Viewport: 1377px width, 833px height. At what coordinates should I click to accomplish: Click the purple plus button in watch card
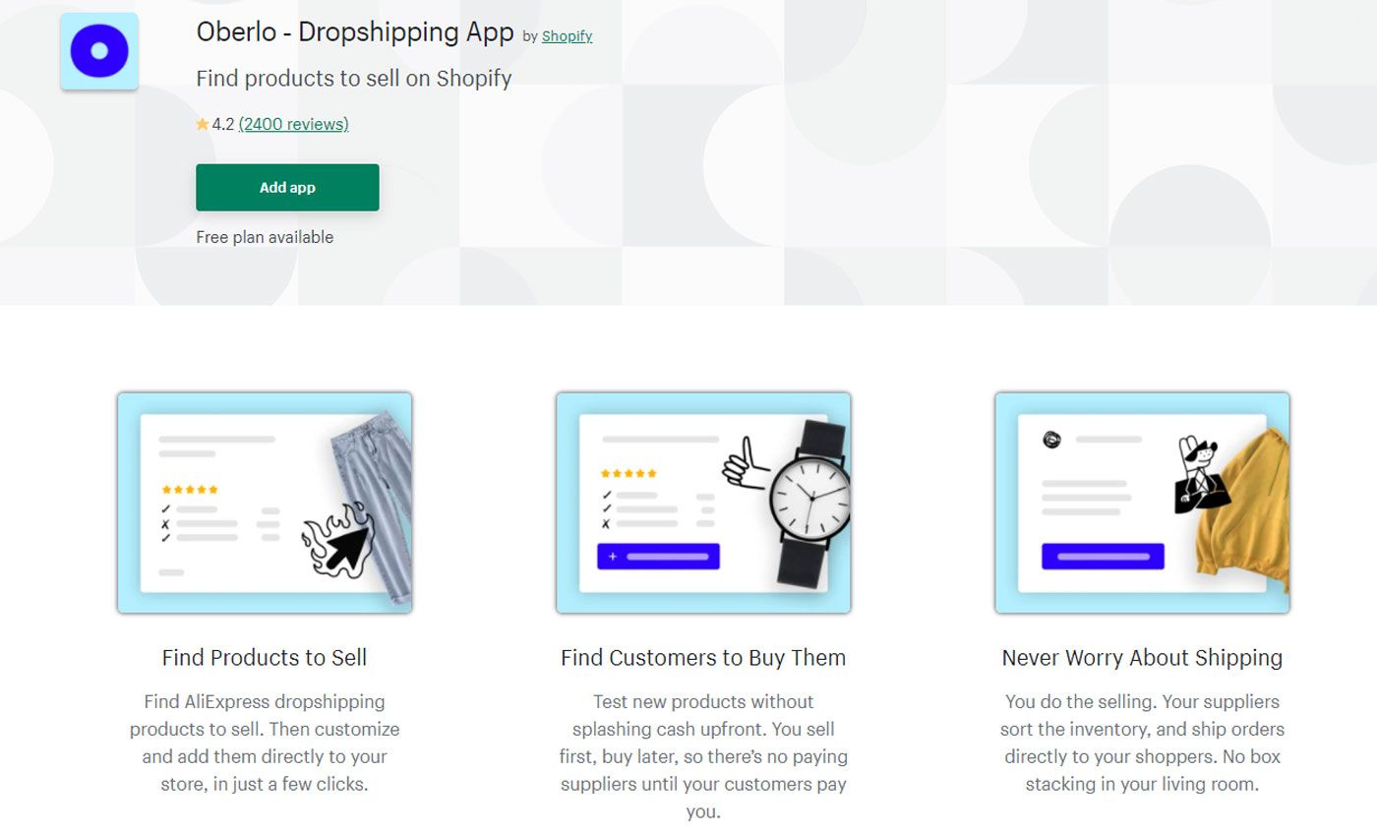pos(658,557)
